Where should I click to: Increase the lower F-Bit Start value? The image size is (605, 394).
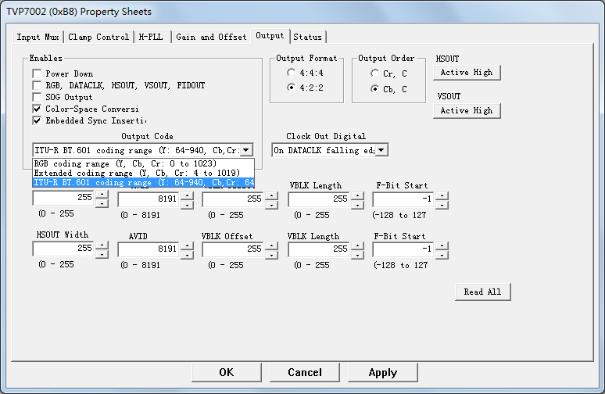[442, 245]
